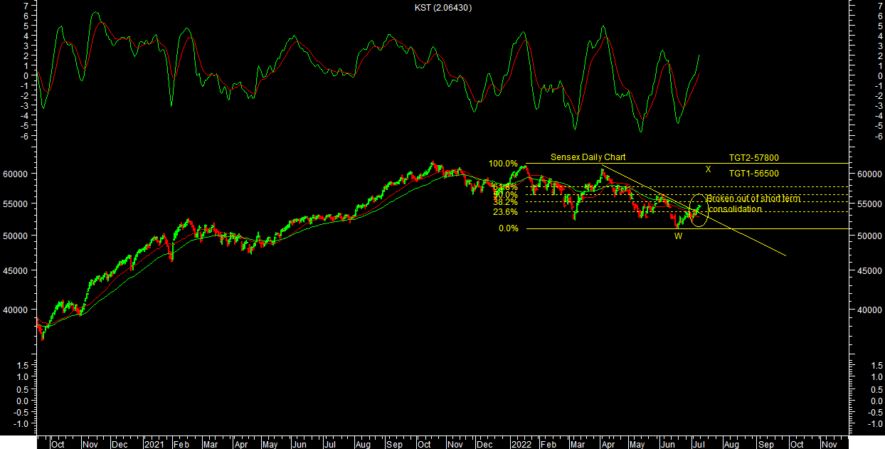This screenshot has width=885, height=449.
Task: Click the TGT1-56500 target label
Action: [754, 174]
